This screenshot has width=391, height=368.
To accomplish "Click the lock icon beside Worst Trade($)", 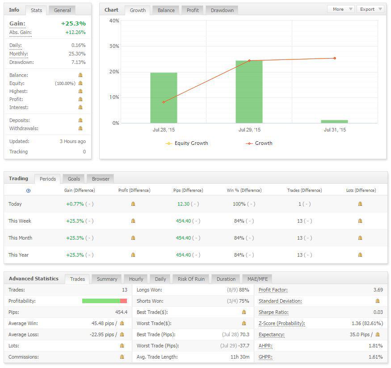I will [244, 323].
